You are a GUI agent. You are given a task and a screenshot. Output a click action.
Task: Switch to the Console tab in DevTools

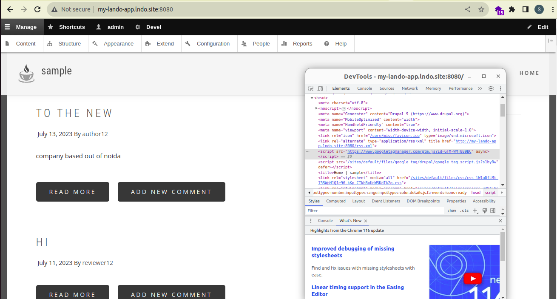(x=364, y=88)
